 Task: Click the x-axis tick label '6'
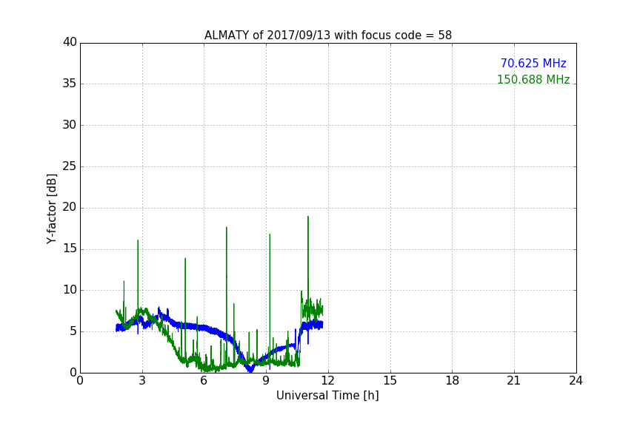click(x=204, y=380)
